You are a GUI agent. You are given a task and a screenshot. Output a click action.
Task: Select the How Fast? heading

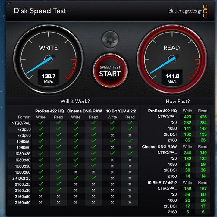coord(178,102)
